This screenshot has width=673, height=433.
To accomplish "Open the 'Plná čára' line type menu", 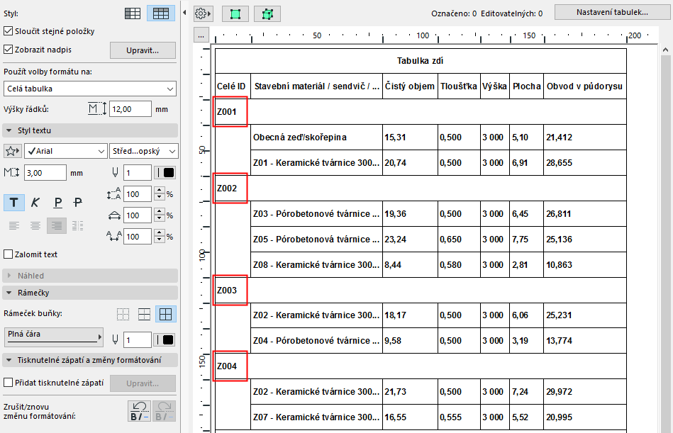I will point(54,337).
